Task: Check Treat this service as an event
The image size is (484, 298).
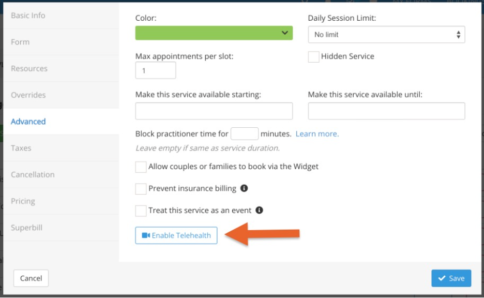Action: pos(140,210)
